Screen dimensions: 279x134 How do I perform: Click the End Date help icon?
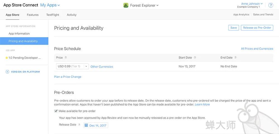[x=235, y=58]
